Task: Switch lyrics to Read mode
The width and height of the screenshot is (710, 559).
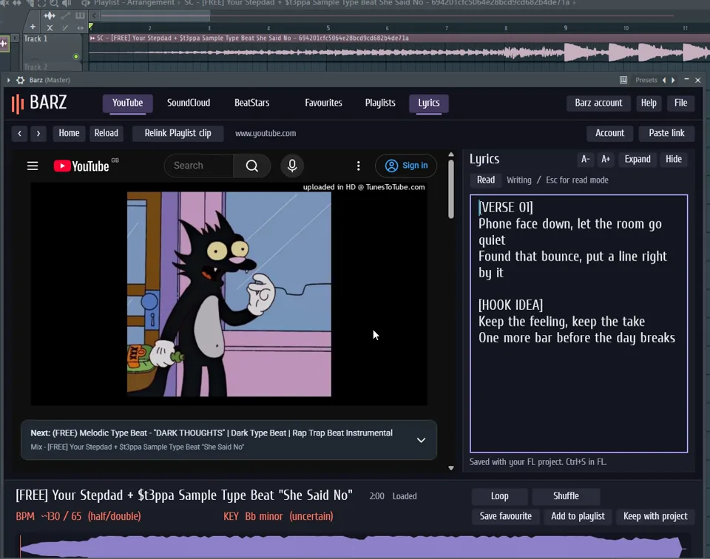Action: pos(486,180)
